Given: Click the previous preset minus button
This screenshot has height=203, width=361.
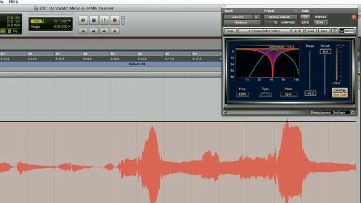Looking at the screenshot, I should click(x=266, y=23).
